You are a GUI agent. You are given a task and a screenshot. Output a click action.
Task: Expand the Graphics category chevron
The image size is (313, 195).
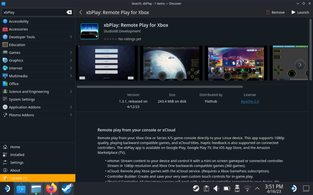(x=71, y=60)
